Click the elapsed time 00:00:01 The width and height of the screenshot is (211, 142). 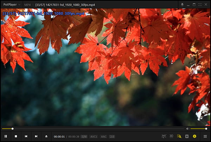[x=59, y=137]
